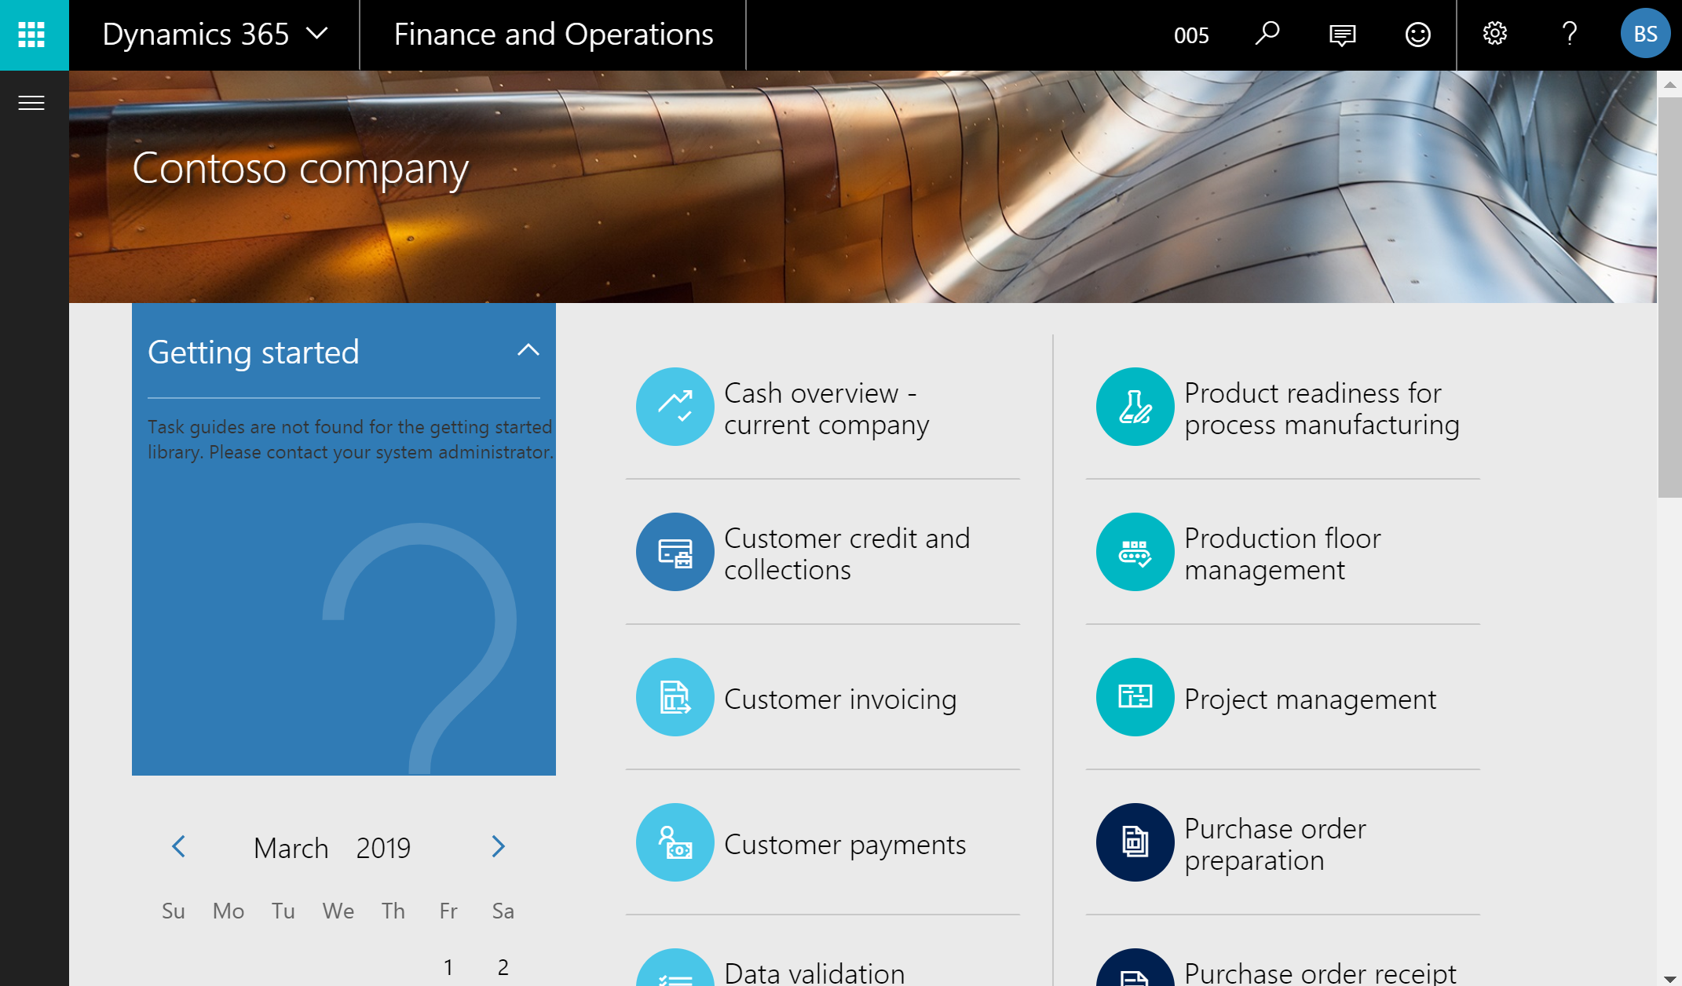
Task: Click the Project management workspace icon
Action: pos(1135,697)
